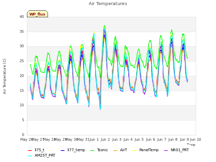Toggle the li75_t legend entry
Viewport: 216px width, 162px height.
36,150
